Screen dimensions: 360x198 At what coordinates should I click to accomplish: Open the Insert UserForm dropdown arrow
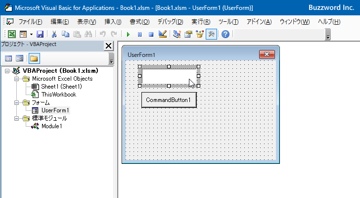click(31, 35)
